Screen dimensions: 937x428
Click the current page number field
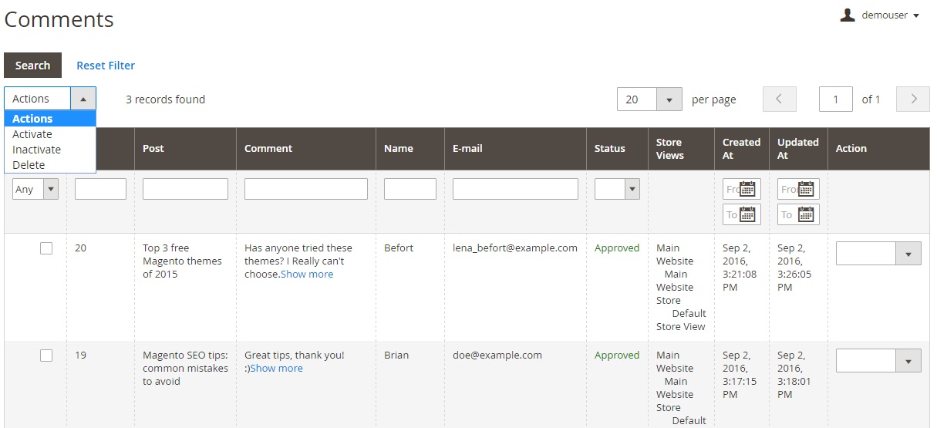pyautogui.click(x=835, y=99)
